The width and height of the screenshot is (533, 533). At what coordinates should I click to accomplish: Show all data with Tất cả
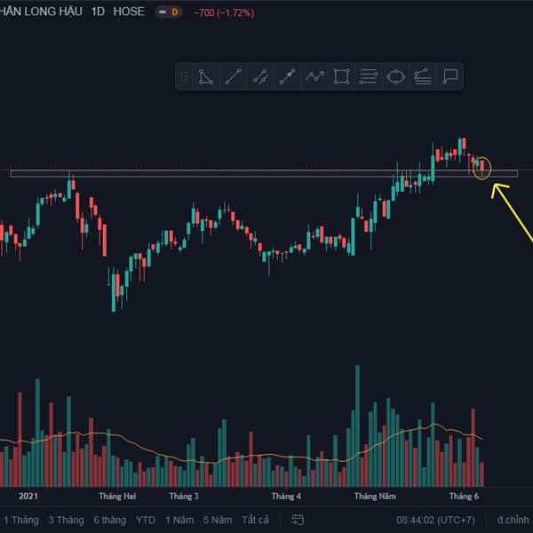click(x=255, y=520)
